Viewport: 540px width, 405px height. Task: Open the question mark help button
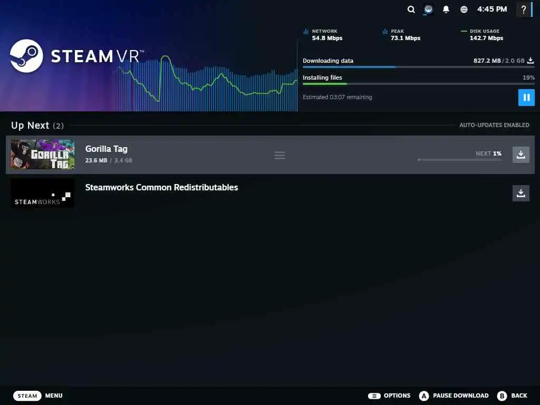pos(524,9)
